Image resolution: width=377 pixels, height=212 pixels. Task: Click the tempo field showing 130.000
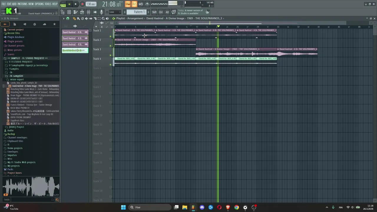tap(91, 4)
